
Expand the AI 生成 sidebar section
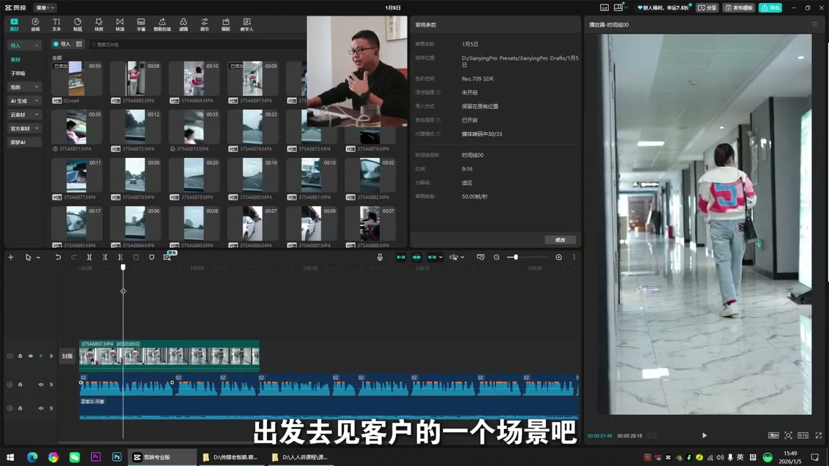tap(25, 101)
